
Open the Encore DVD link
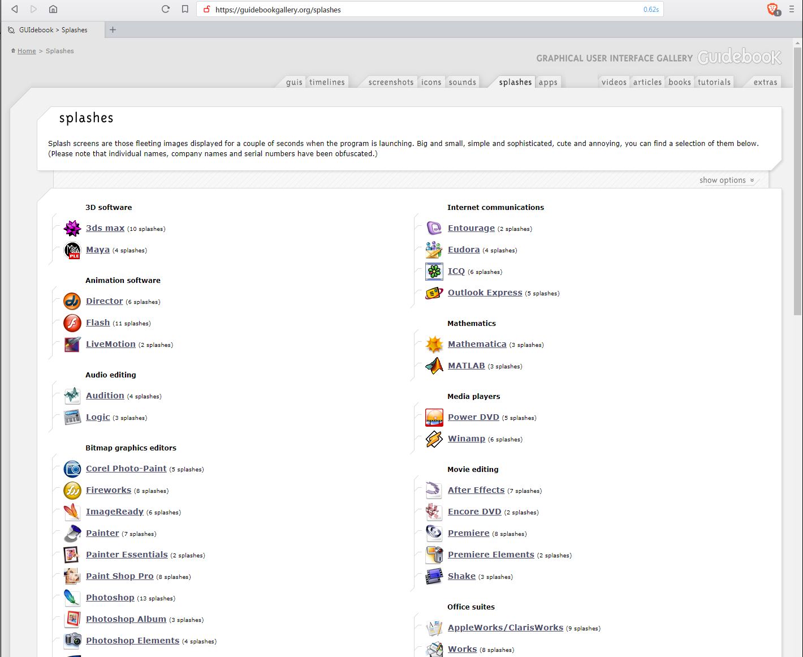(474, 512)
